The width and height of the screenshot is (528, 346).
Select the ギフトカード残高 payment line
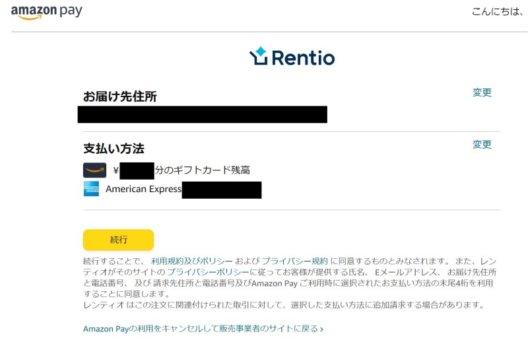tap(167, 170)
